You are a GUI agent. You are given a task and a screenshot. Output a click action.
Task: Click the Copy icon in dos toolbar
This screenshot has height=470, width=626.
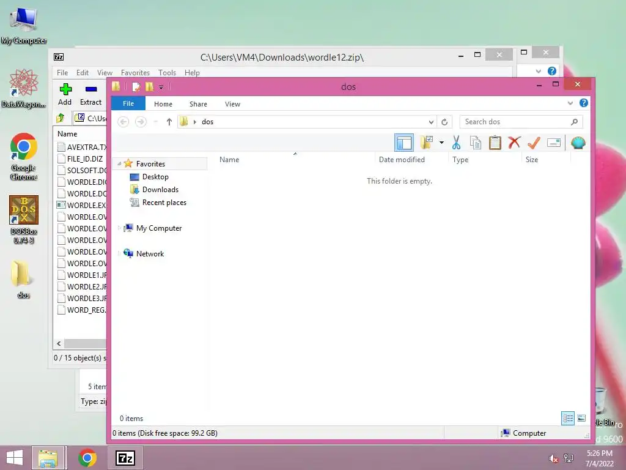[475, 143]
